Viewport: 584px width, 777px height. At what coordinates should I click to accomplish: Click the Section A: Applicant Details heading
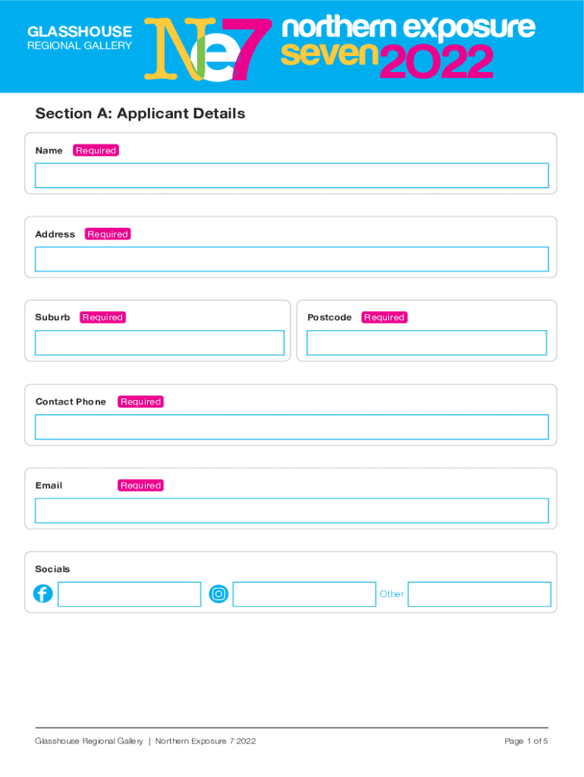[x=140, y=114]
